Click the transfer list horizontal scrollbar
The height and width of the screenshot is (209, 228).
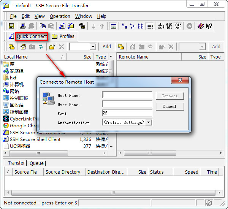[113, 193]
